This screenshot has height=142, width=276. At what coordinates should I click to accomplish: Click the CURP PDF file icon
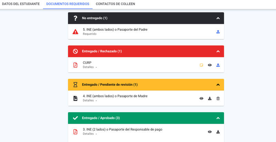point(75,65)
